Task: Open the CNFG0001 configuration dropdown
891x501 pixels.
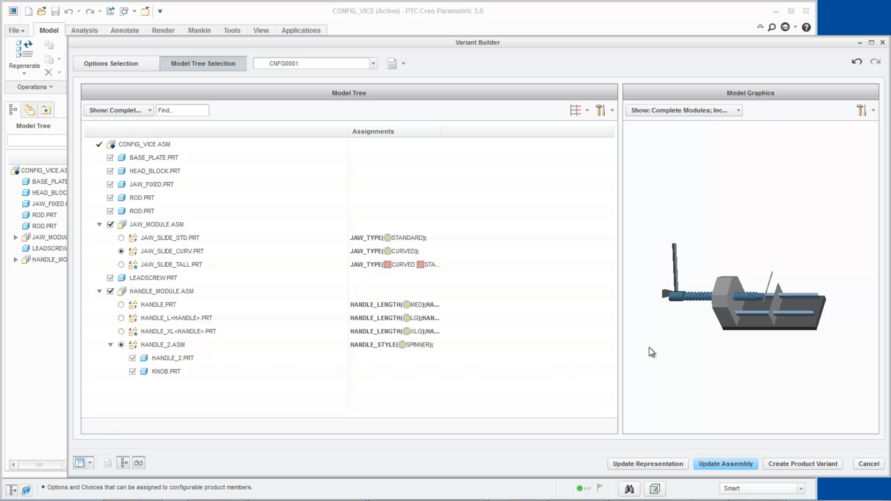Action: click(373, 64)
